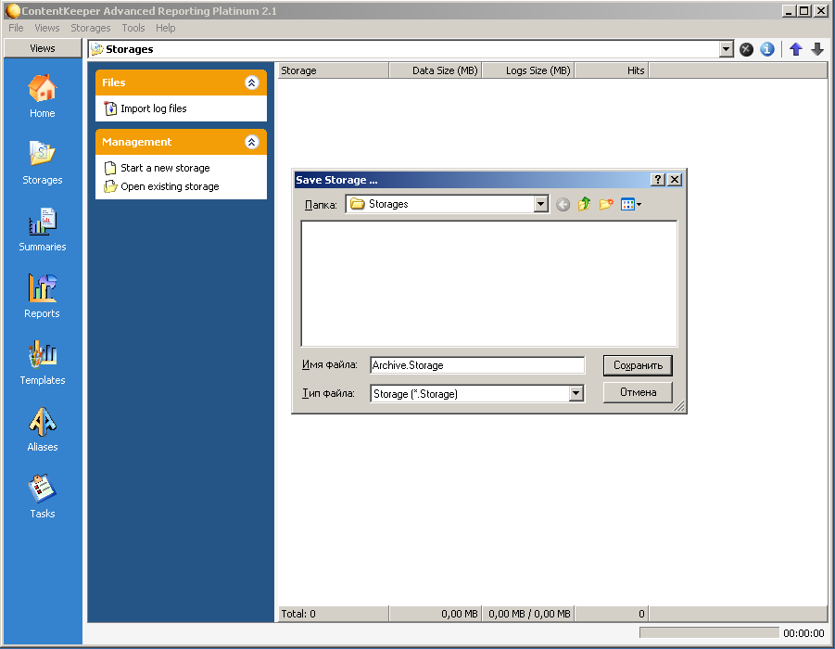Click the Total: 0 status cell
The height and width of the screenshot is (649, 835).
click(x=334, y=614)
